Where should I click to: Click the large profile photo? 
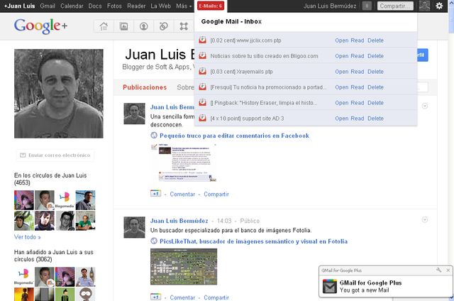[x=59, y=94]
